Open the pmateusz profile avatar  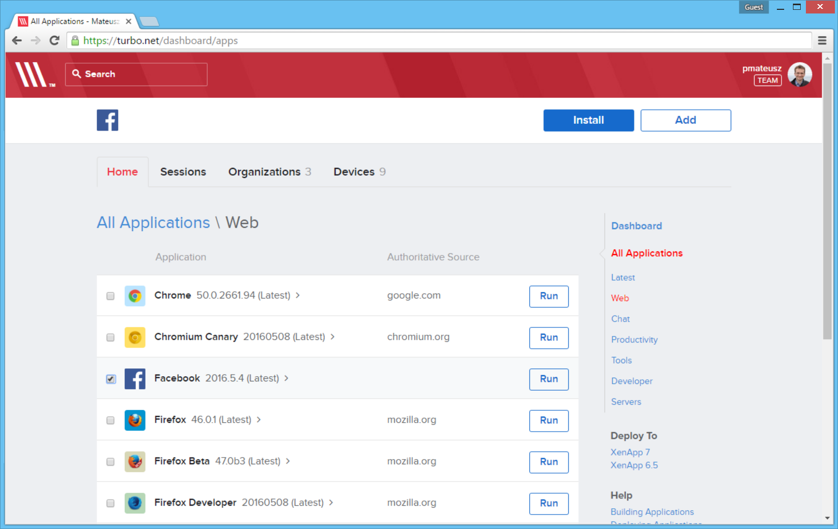pyautogui.click(x=800, y=75)
